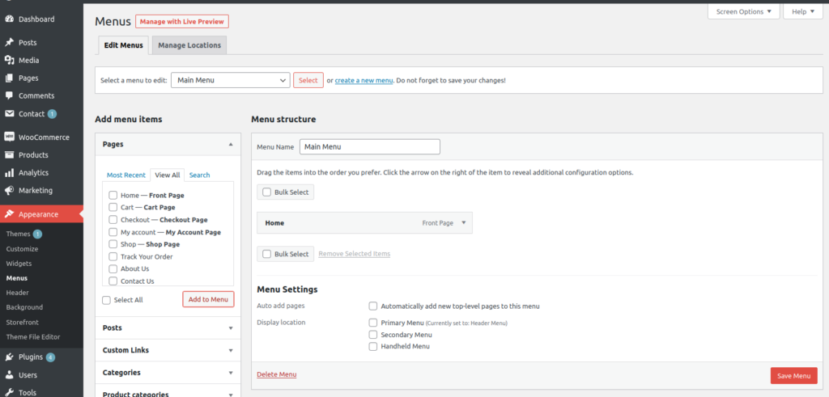The image size is (829, 397).
Task: Enable the Secondary Menu display location
Action: click(373, 334)
